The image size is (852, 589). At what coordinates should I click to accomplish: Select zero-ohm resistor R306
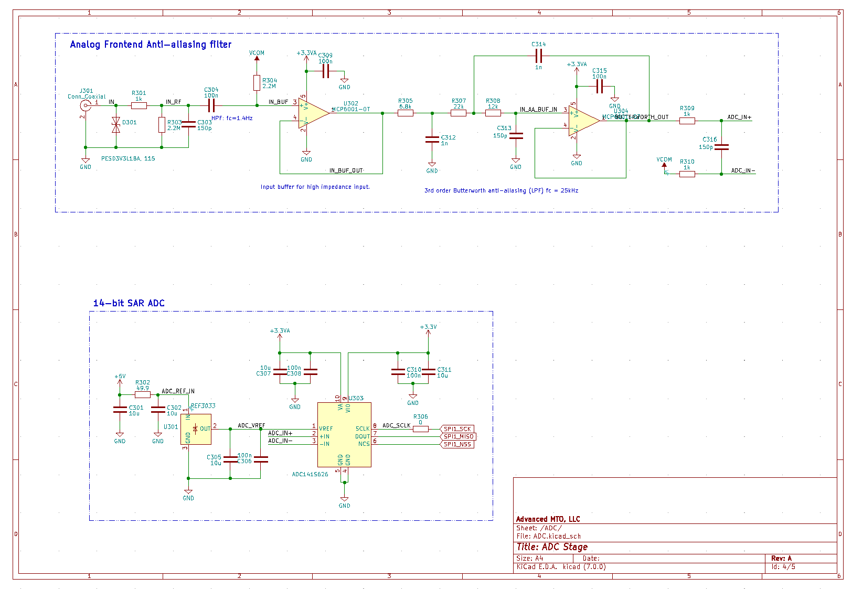click(x=420, y=429)
